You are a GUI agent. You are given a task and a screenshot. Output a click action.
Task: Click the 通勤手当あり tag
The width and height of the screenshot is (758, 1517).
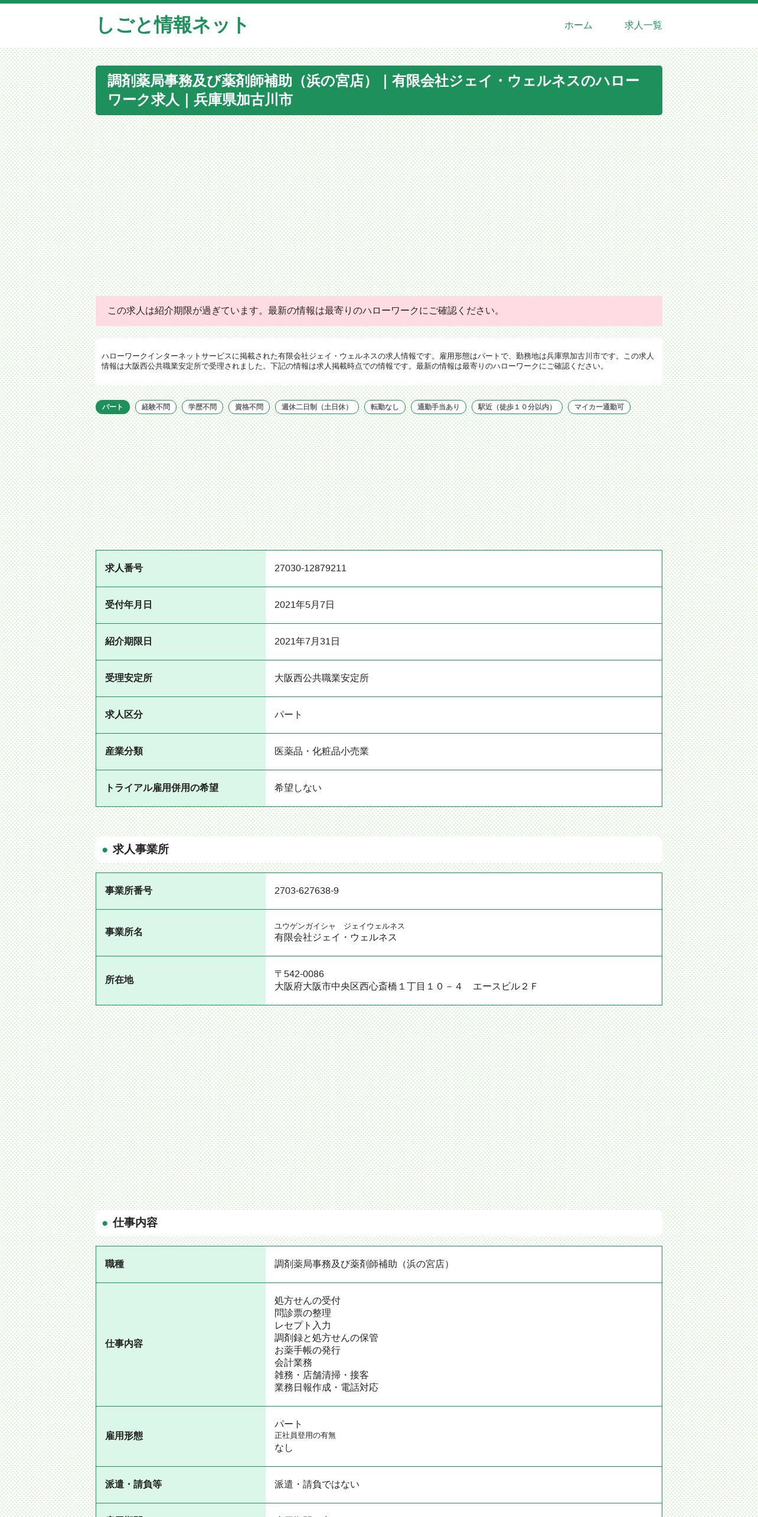(439, 407)
